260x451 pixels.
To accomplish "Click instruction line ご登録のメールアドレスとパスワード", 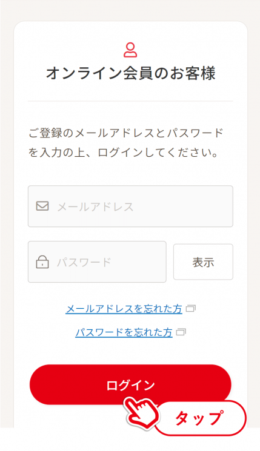I will click(x=126, y=133).
